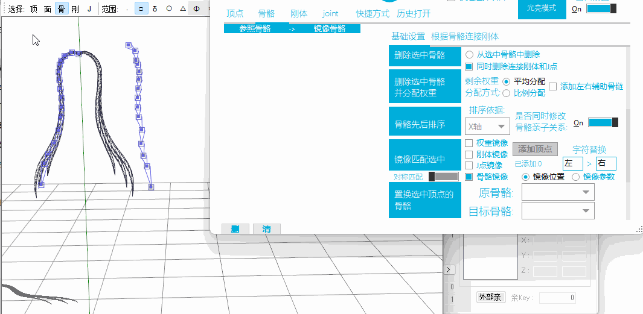Viewport: 643px width, 314px height.
Task: Toggle the 对称匹配 switch
Action: point(443,177)
